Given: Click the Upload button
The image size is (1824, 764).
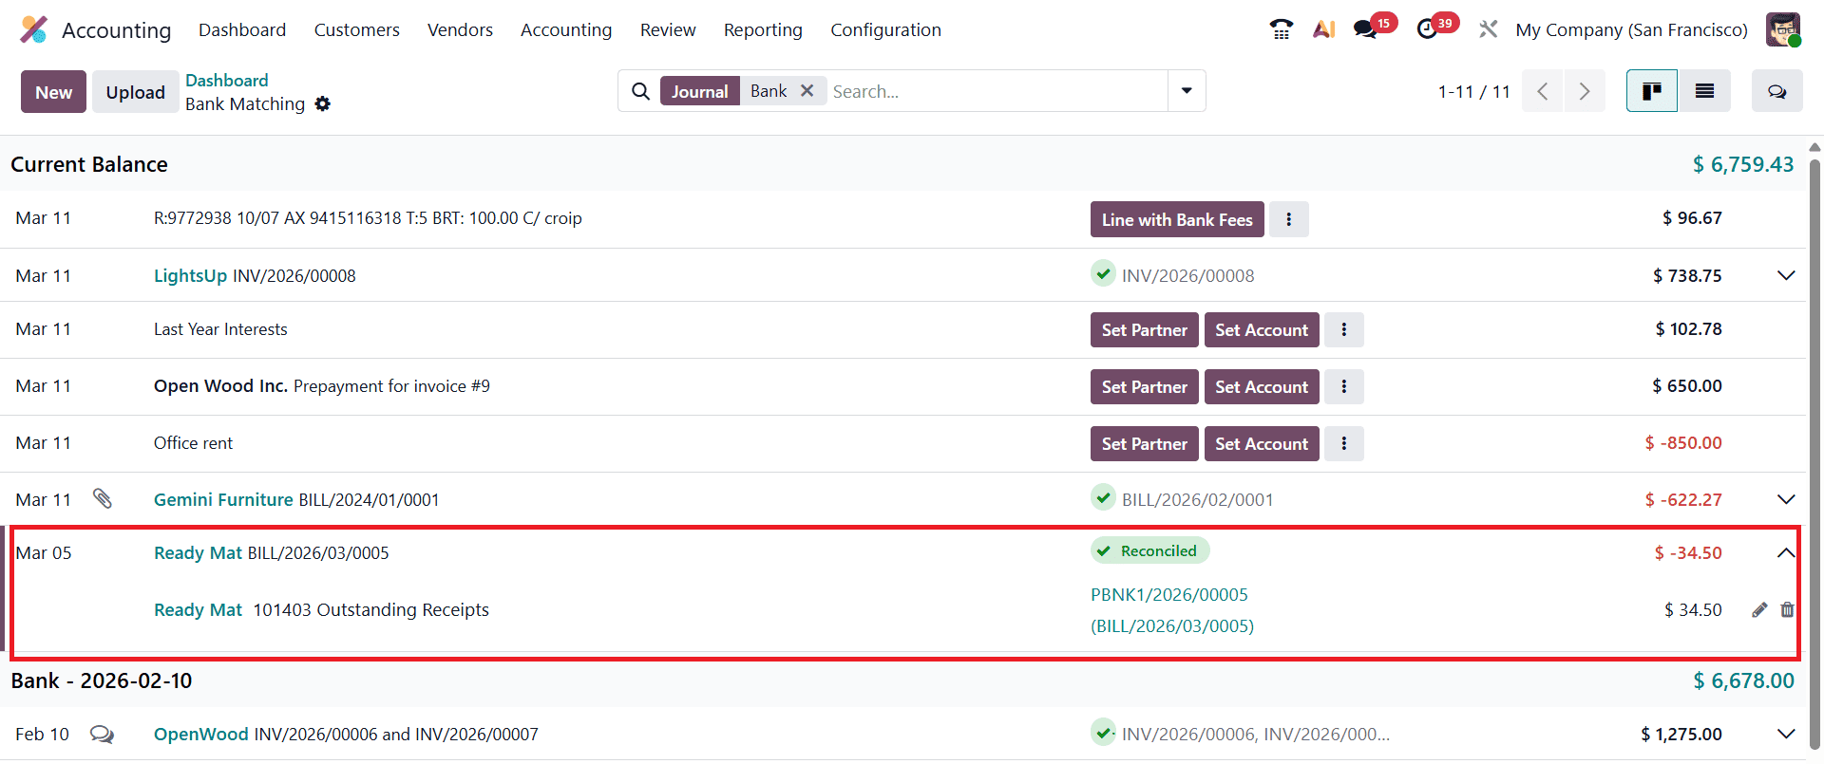Looking at the screenshot, I should pyautogui.click(x=136, y=92).
